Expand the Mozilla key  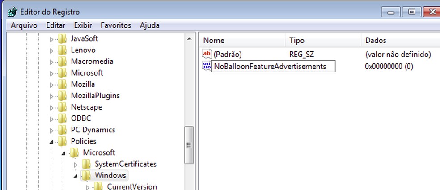pyautogui.click(x=51, y=85)
